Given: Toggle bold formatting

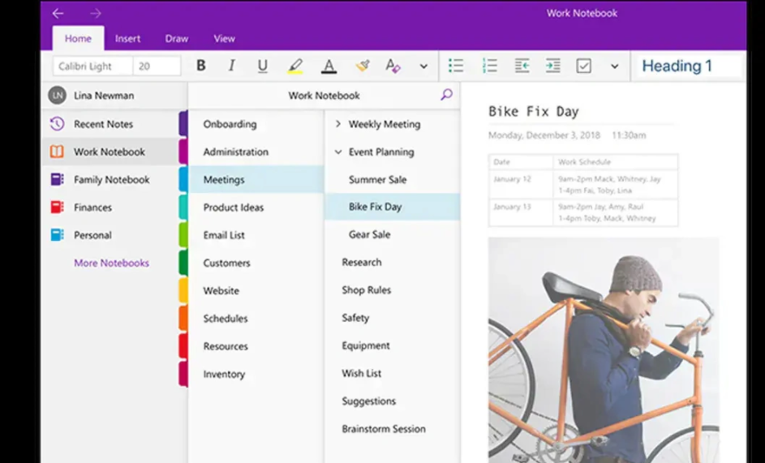Looking at the screenshot, I should click(x=200, y=66).
